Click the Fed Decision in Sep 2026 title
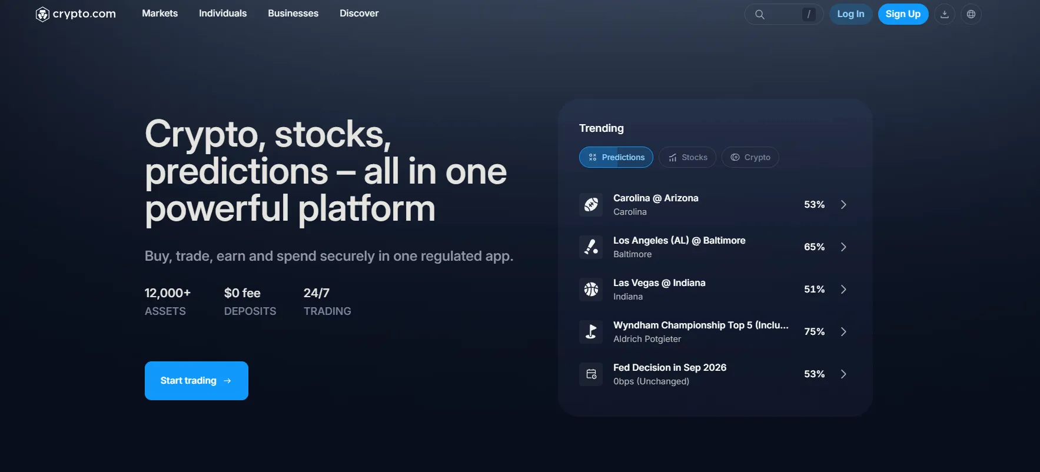Viewport: 1040px width, 472px height. (x=670, y=368)
